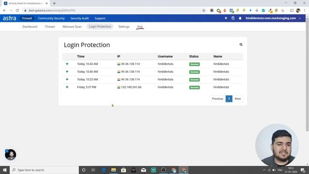Click the Time column header

(x=81, y=57)
